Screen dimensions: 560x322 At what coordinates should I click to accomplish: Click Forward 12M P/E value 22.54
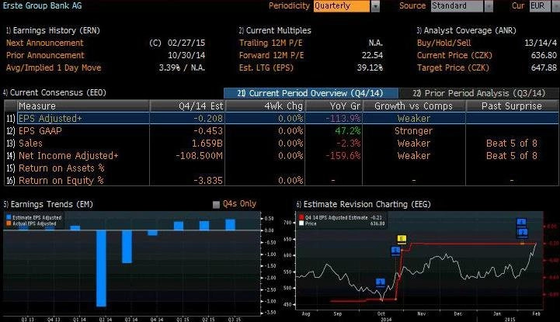pyautogui.click(x=372, y=56)
